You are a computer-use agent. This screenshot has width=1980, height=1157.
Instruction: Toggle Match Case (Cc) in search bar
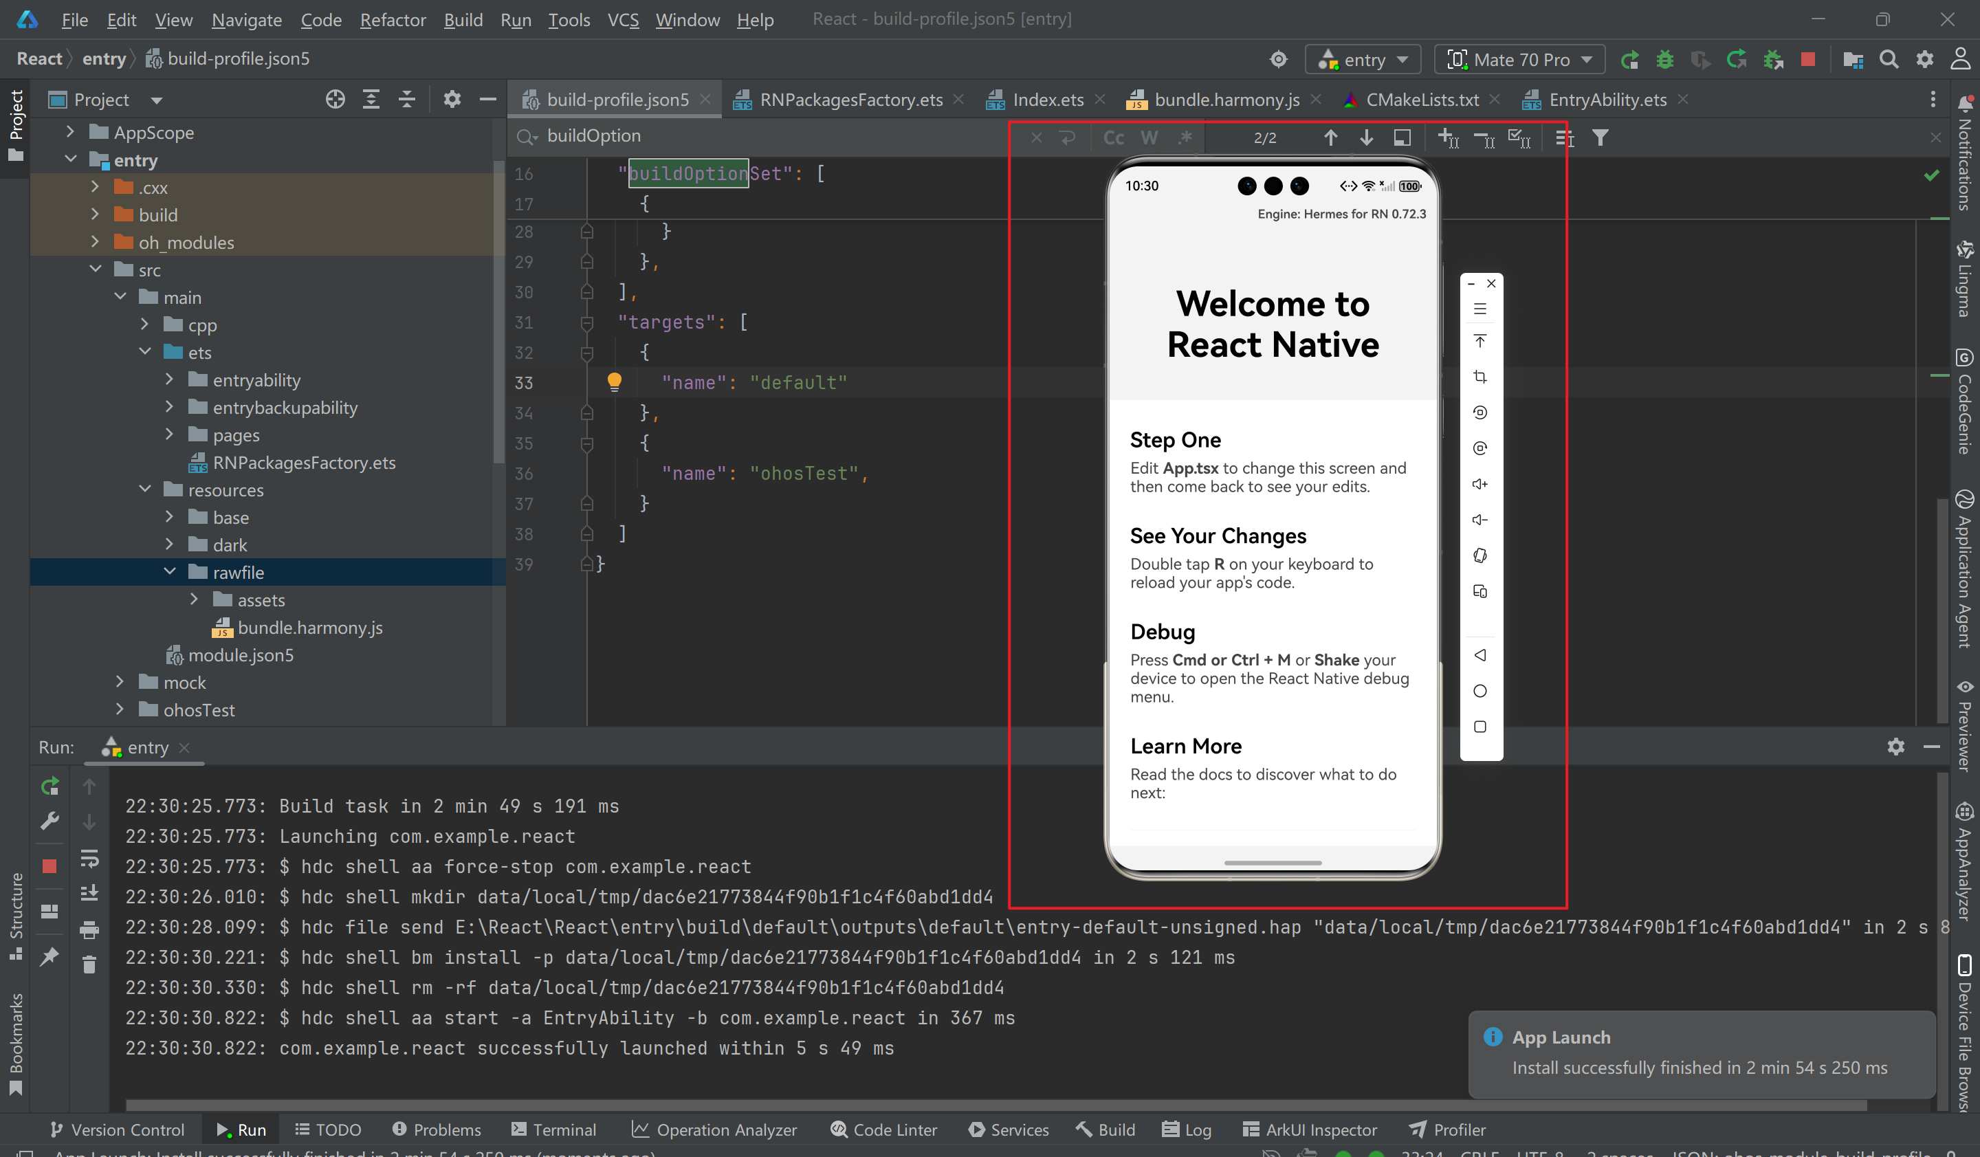pyautogui.click(x=1112, y=138)
